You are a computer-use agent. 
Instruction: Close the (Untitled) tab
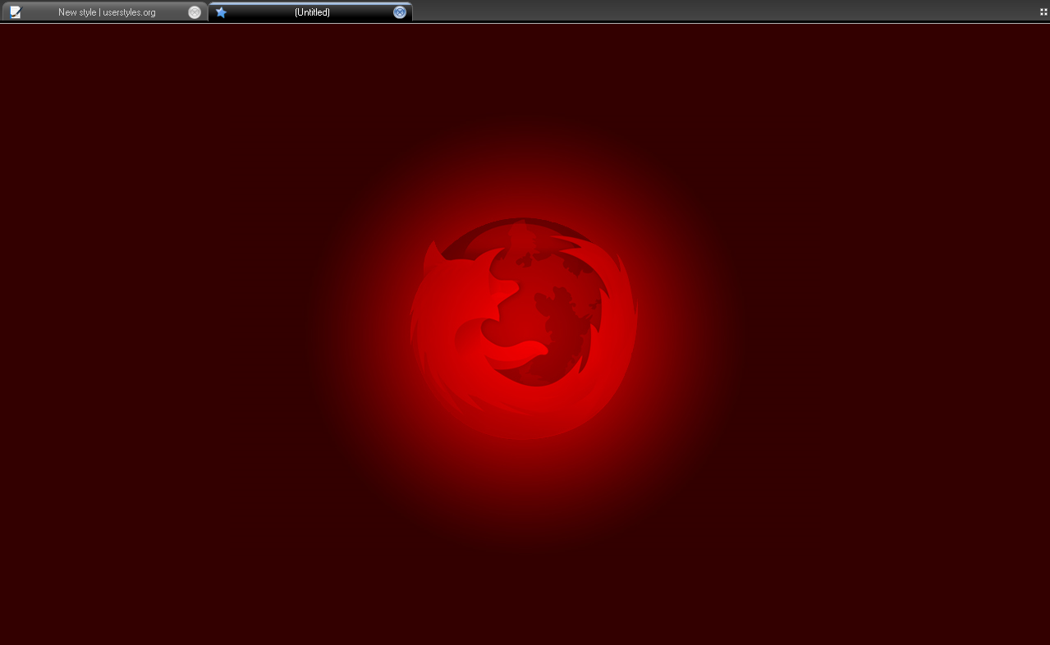pyautogui.click(x=399, y=11)
